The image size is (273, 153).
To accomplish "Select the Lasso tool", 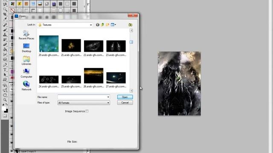I will tap(5, 5).
